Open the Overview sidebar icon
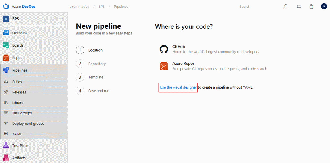The width and height of the screenshot is (330, 163). point(6,33)
